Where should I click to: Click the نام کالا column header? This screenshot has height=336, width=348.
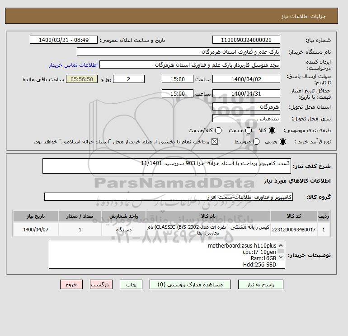(x=208, y=216)
